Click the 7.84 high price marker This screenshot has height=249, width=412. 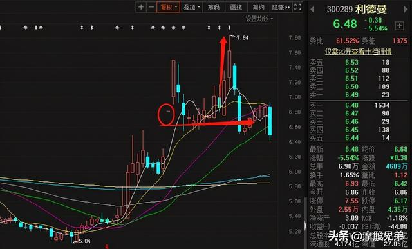242,38
